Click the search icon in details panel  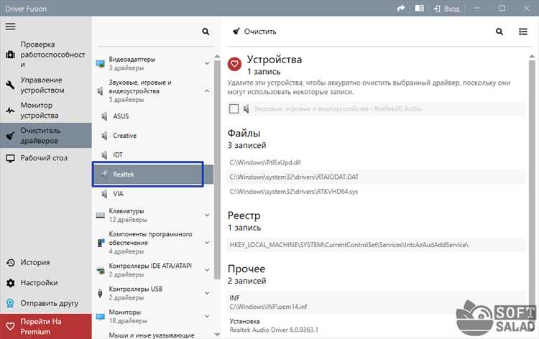(x=499, y=32)
